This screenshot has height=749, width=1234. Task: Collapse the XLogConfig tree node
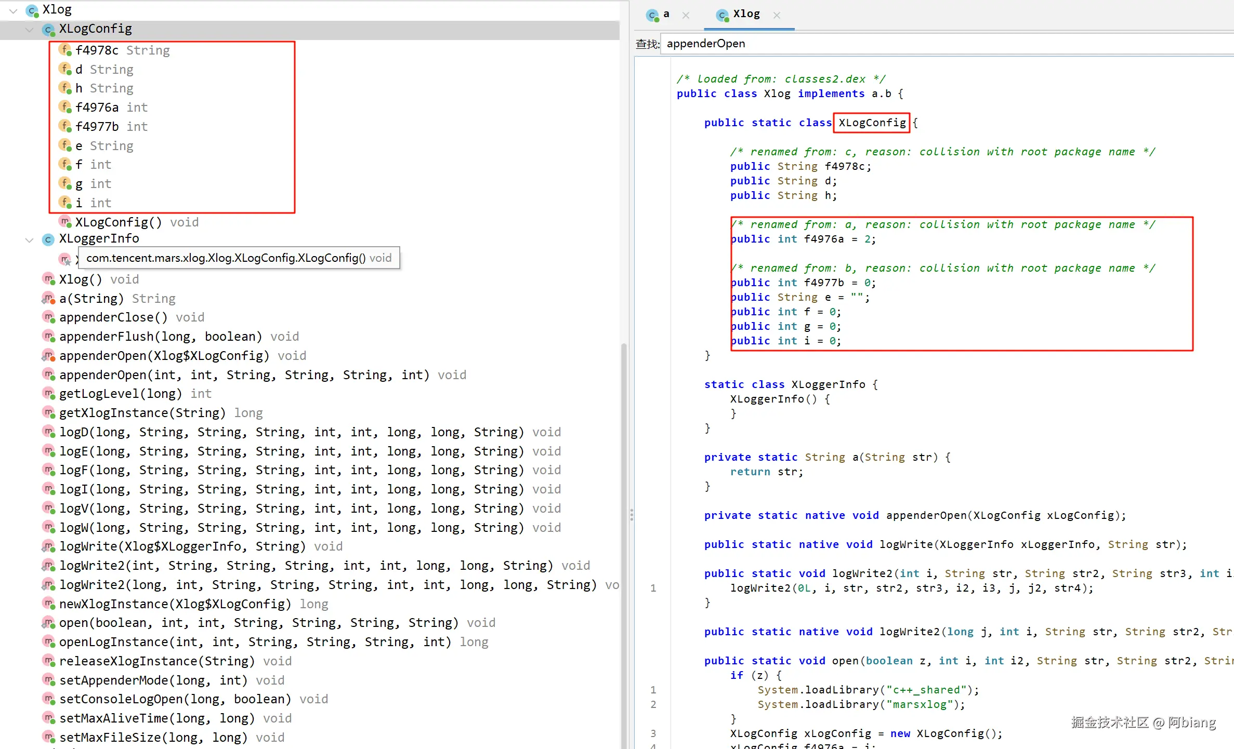point(30,30)
